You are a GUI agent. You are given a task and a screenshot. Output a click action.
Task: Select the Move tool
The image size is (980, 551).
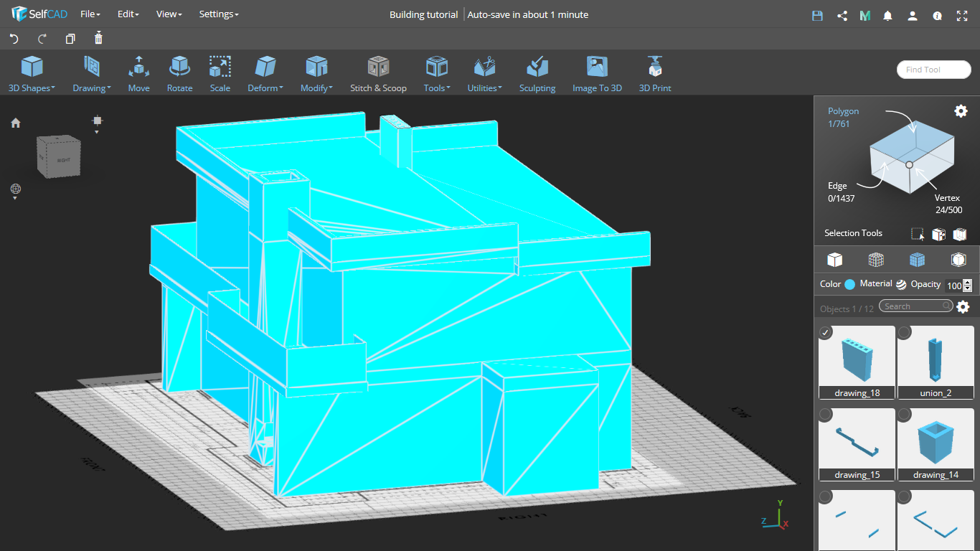[x=139, y=75]
